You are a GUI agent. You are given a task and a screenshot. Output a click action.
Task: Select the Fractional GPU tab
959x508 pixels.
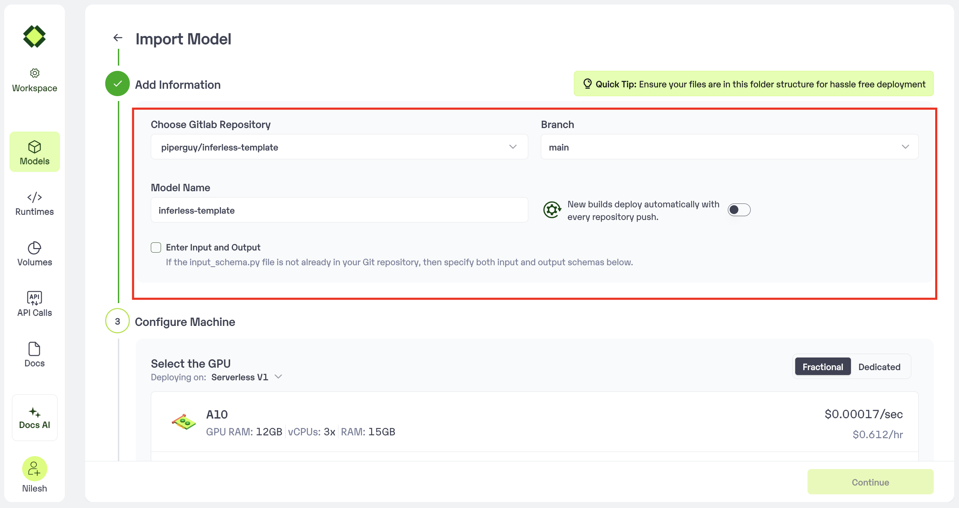[x=822, y=367]
